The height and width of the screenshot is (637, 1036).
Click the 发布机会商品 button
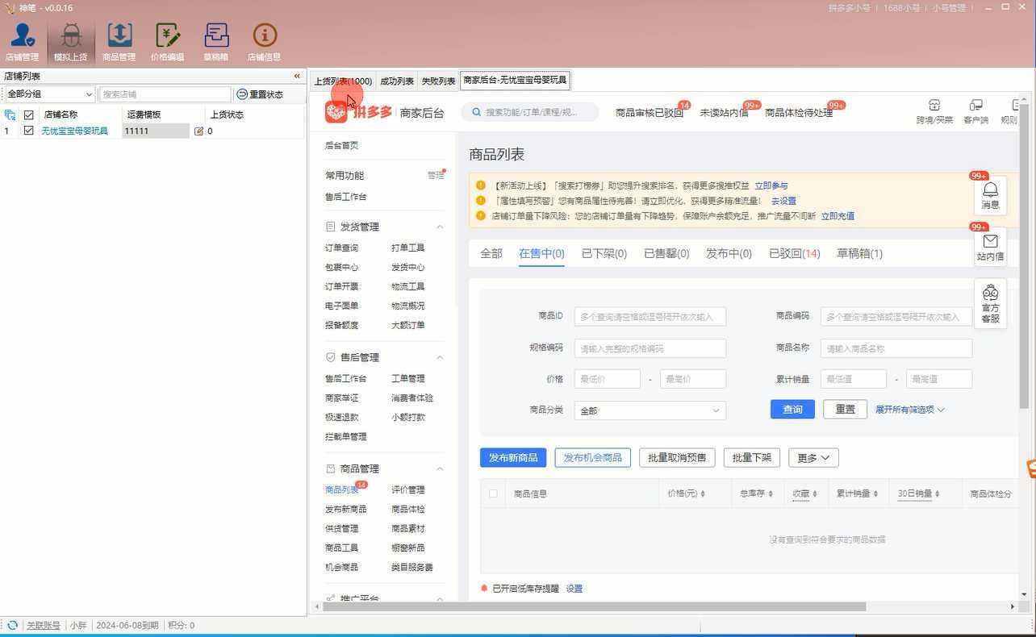coord(593,458)
